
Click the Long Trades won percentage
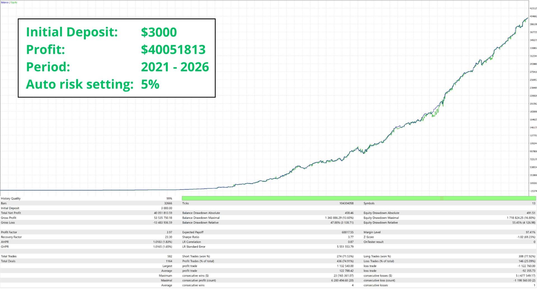(527, 256)
